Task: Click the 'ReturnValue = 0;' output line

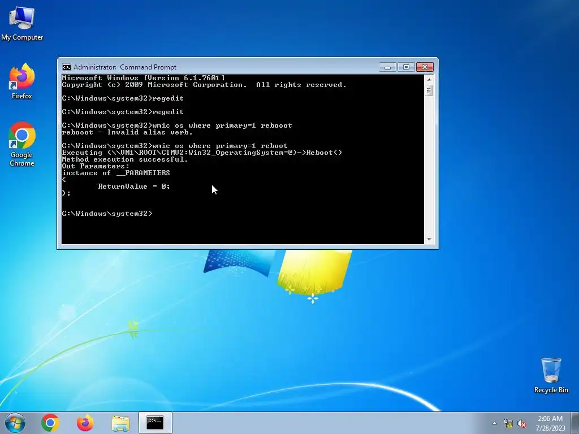Action: 133,186
